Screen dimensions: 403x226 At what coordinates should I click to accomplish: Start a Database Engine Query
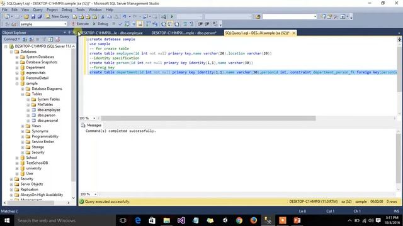pyautogui.click(x=74, y=17)
